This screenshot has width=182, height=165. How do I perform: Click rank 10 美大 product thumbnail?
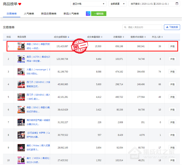coord(21,160)
